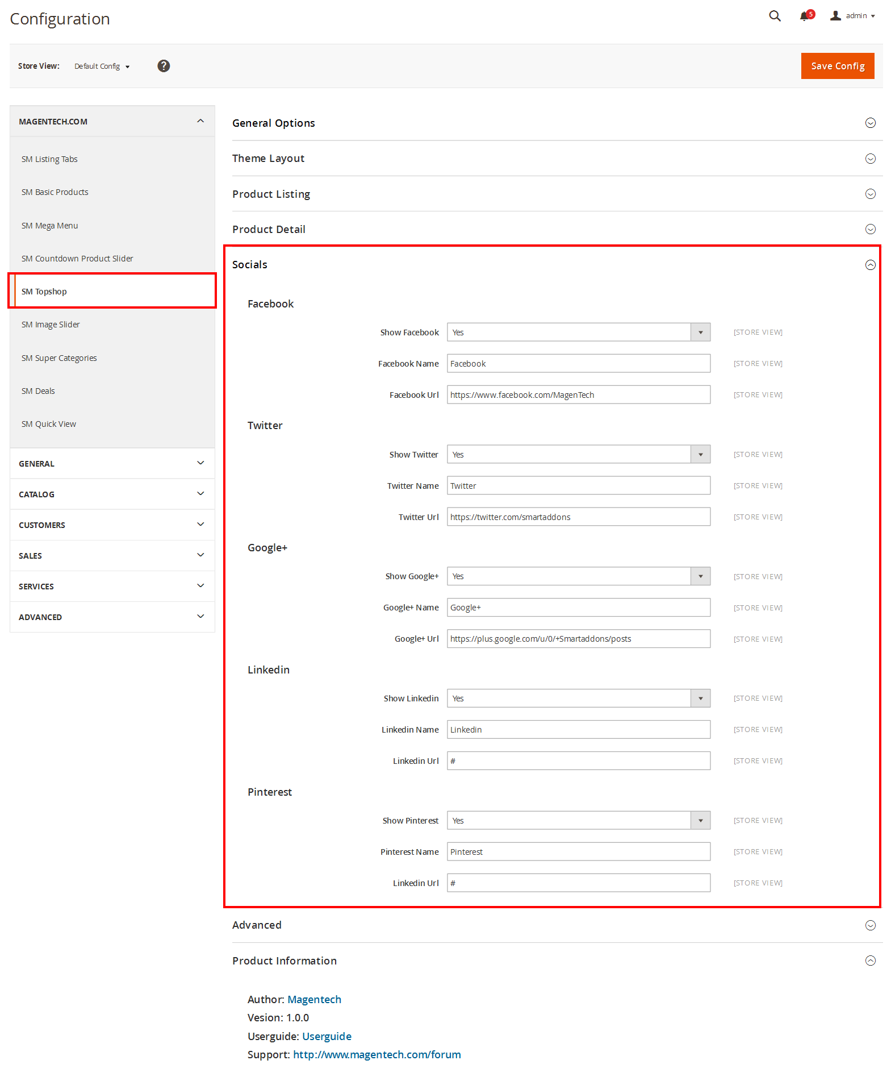Open the Show Linkedin dropdown
Viewport: 891px width, 1081px height.
coord(579,699)
